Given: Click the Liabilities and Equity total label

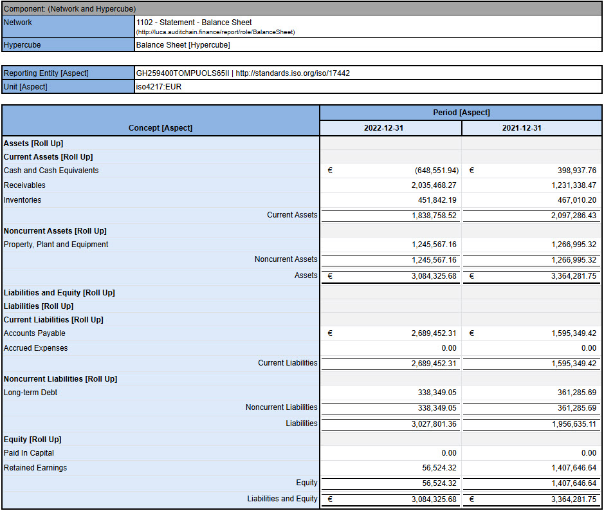Looking at the screenshot, I should [282, 499].
